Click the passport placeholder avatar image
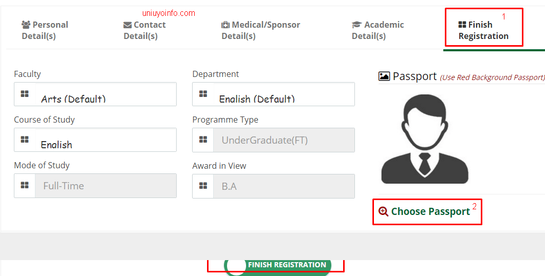This screenshot has width=545, height=276. 425,139
